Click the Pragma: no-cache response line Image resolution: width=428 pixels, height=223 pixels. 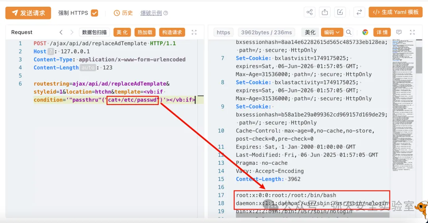(262, 163)
